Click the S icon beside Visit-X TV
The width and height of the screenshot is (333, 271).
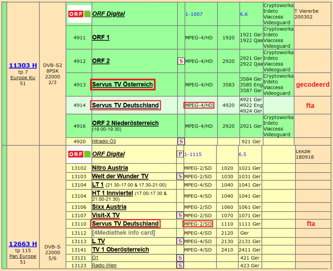(x=180, y=215)
